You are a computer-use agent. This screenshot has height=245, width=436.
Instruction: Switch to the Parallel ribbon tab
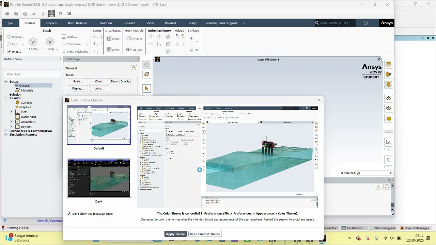coord(170,23)
